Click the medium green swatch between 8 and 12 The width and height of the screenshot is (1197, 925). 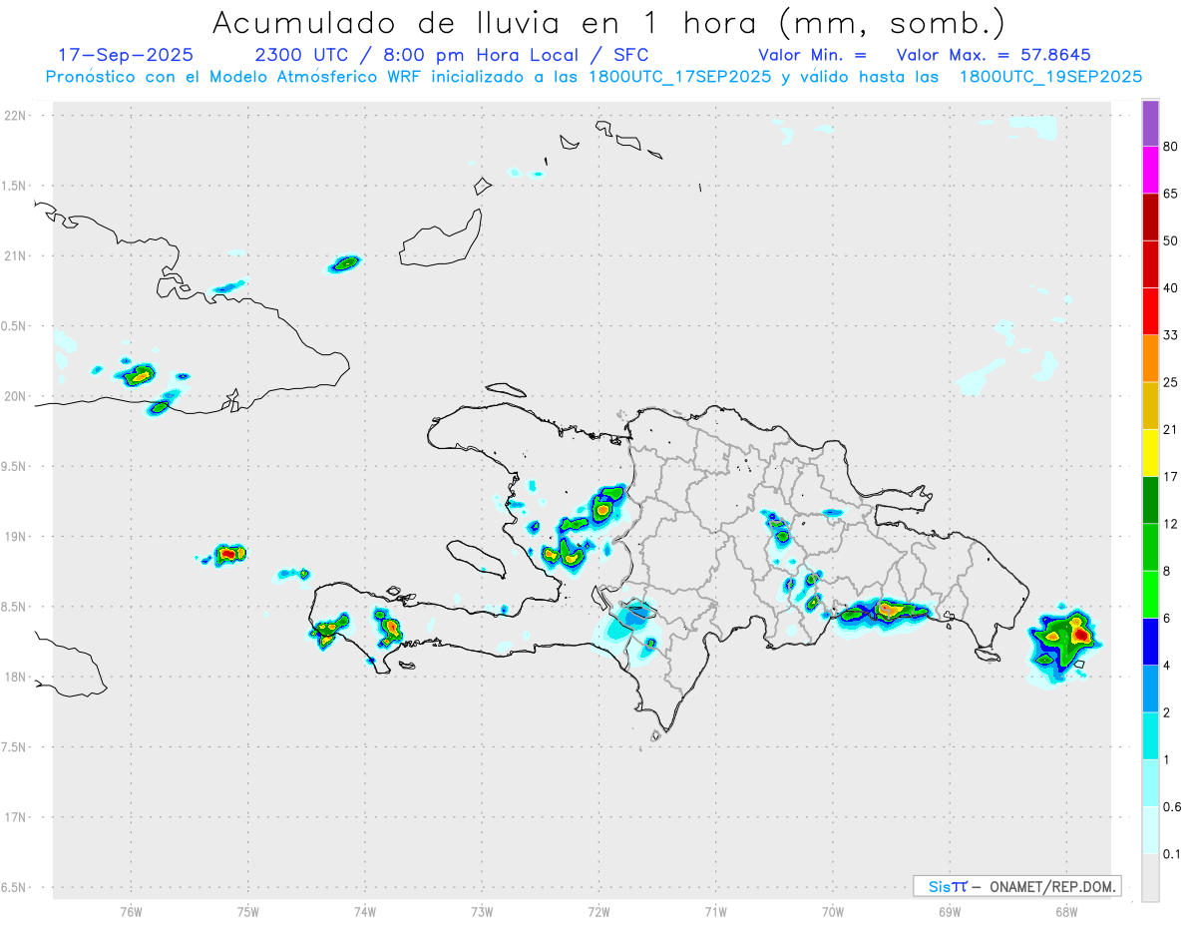[1150, 547]
